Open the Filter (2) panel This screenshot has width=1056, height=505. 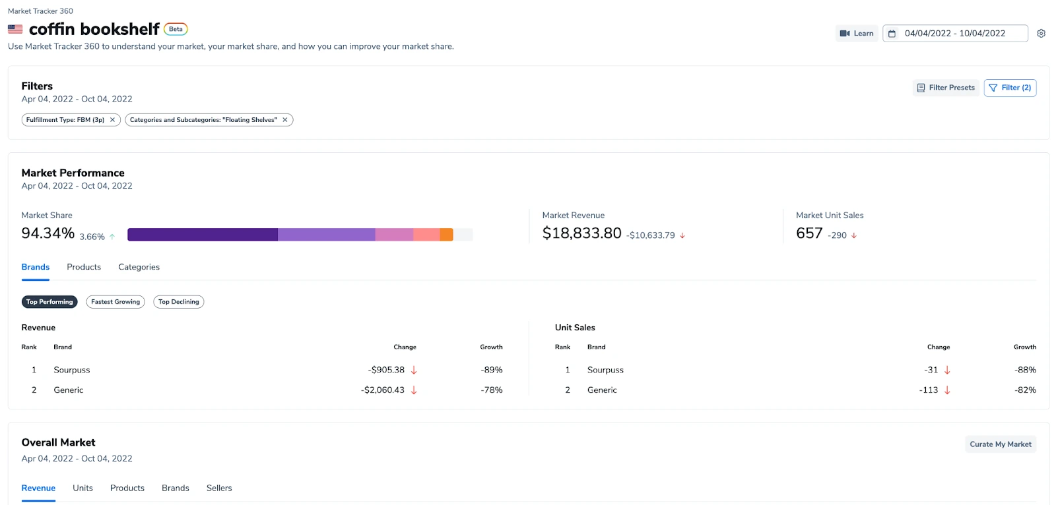pyautogui.click(x=1010, y=88)
